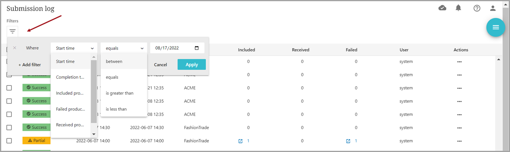The height and width of the screenshot is (152, 510).
Task: Click the field list scrollbar thumb
Action: point(94,91)
